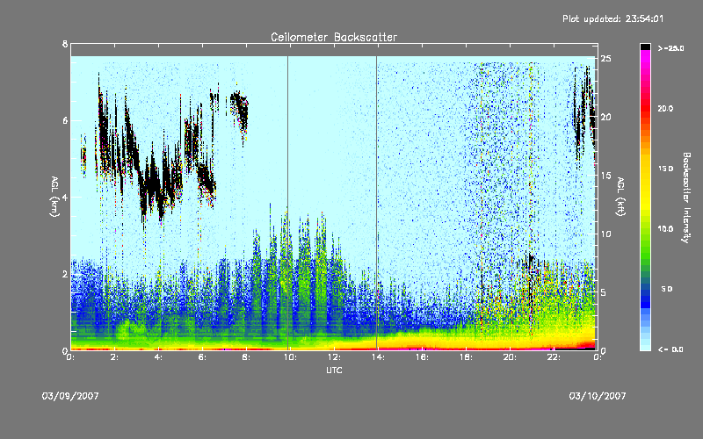Click the right kft-axis tick label '20'
The image size is (703, 439).
pos(605,117)
